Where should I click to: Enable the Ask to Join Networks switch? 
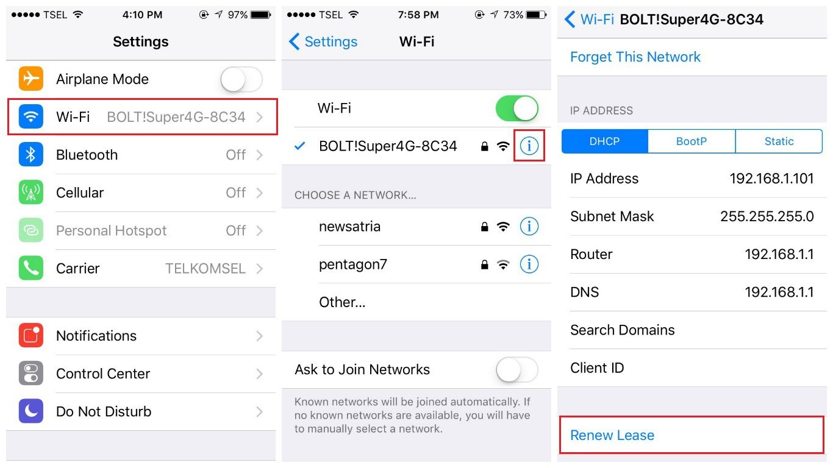pyautogui.click(x=517, y=370)
